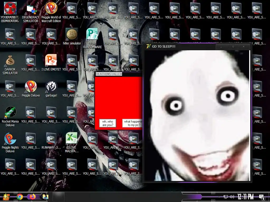Click the face image in GO TO SLEEP!!! window

coord(197,115)
